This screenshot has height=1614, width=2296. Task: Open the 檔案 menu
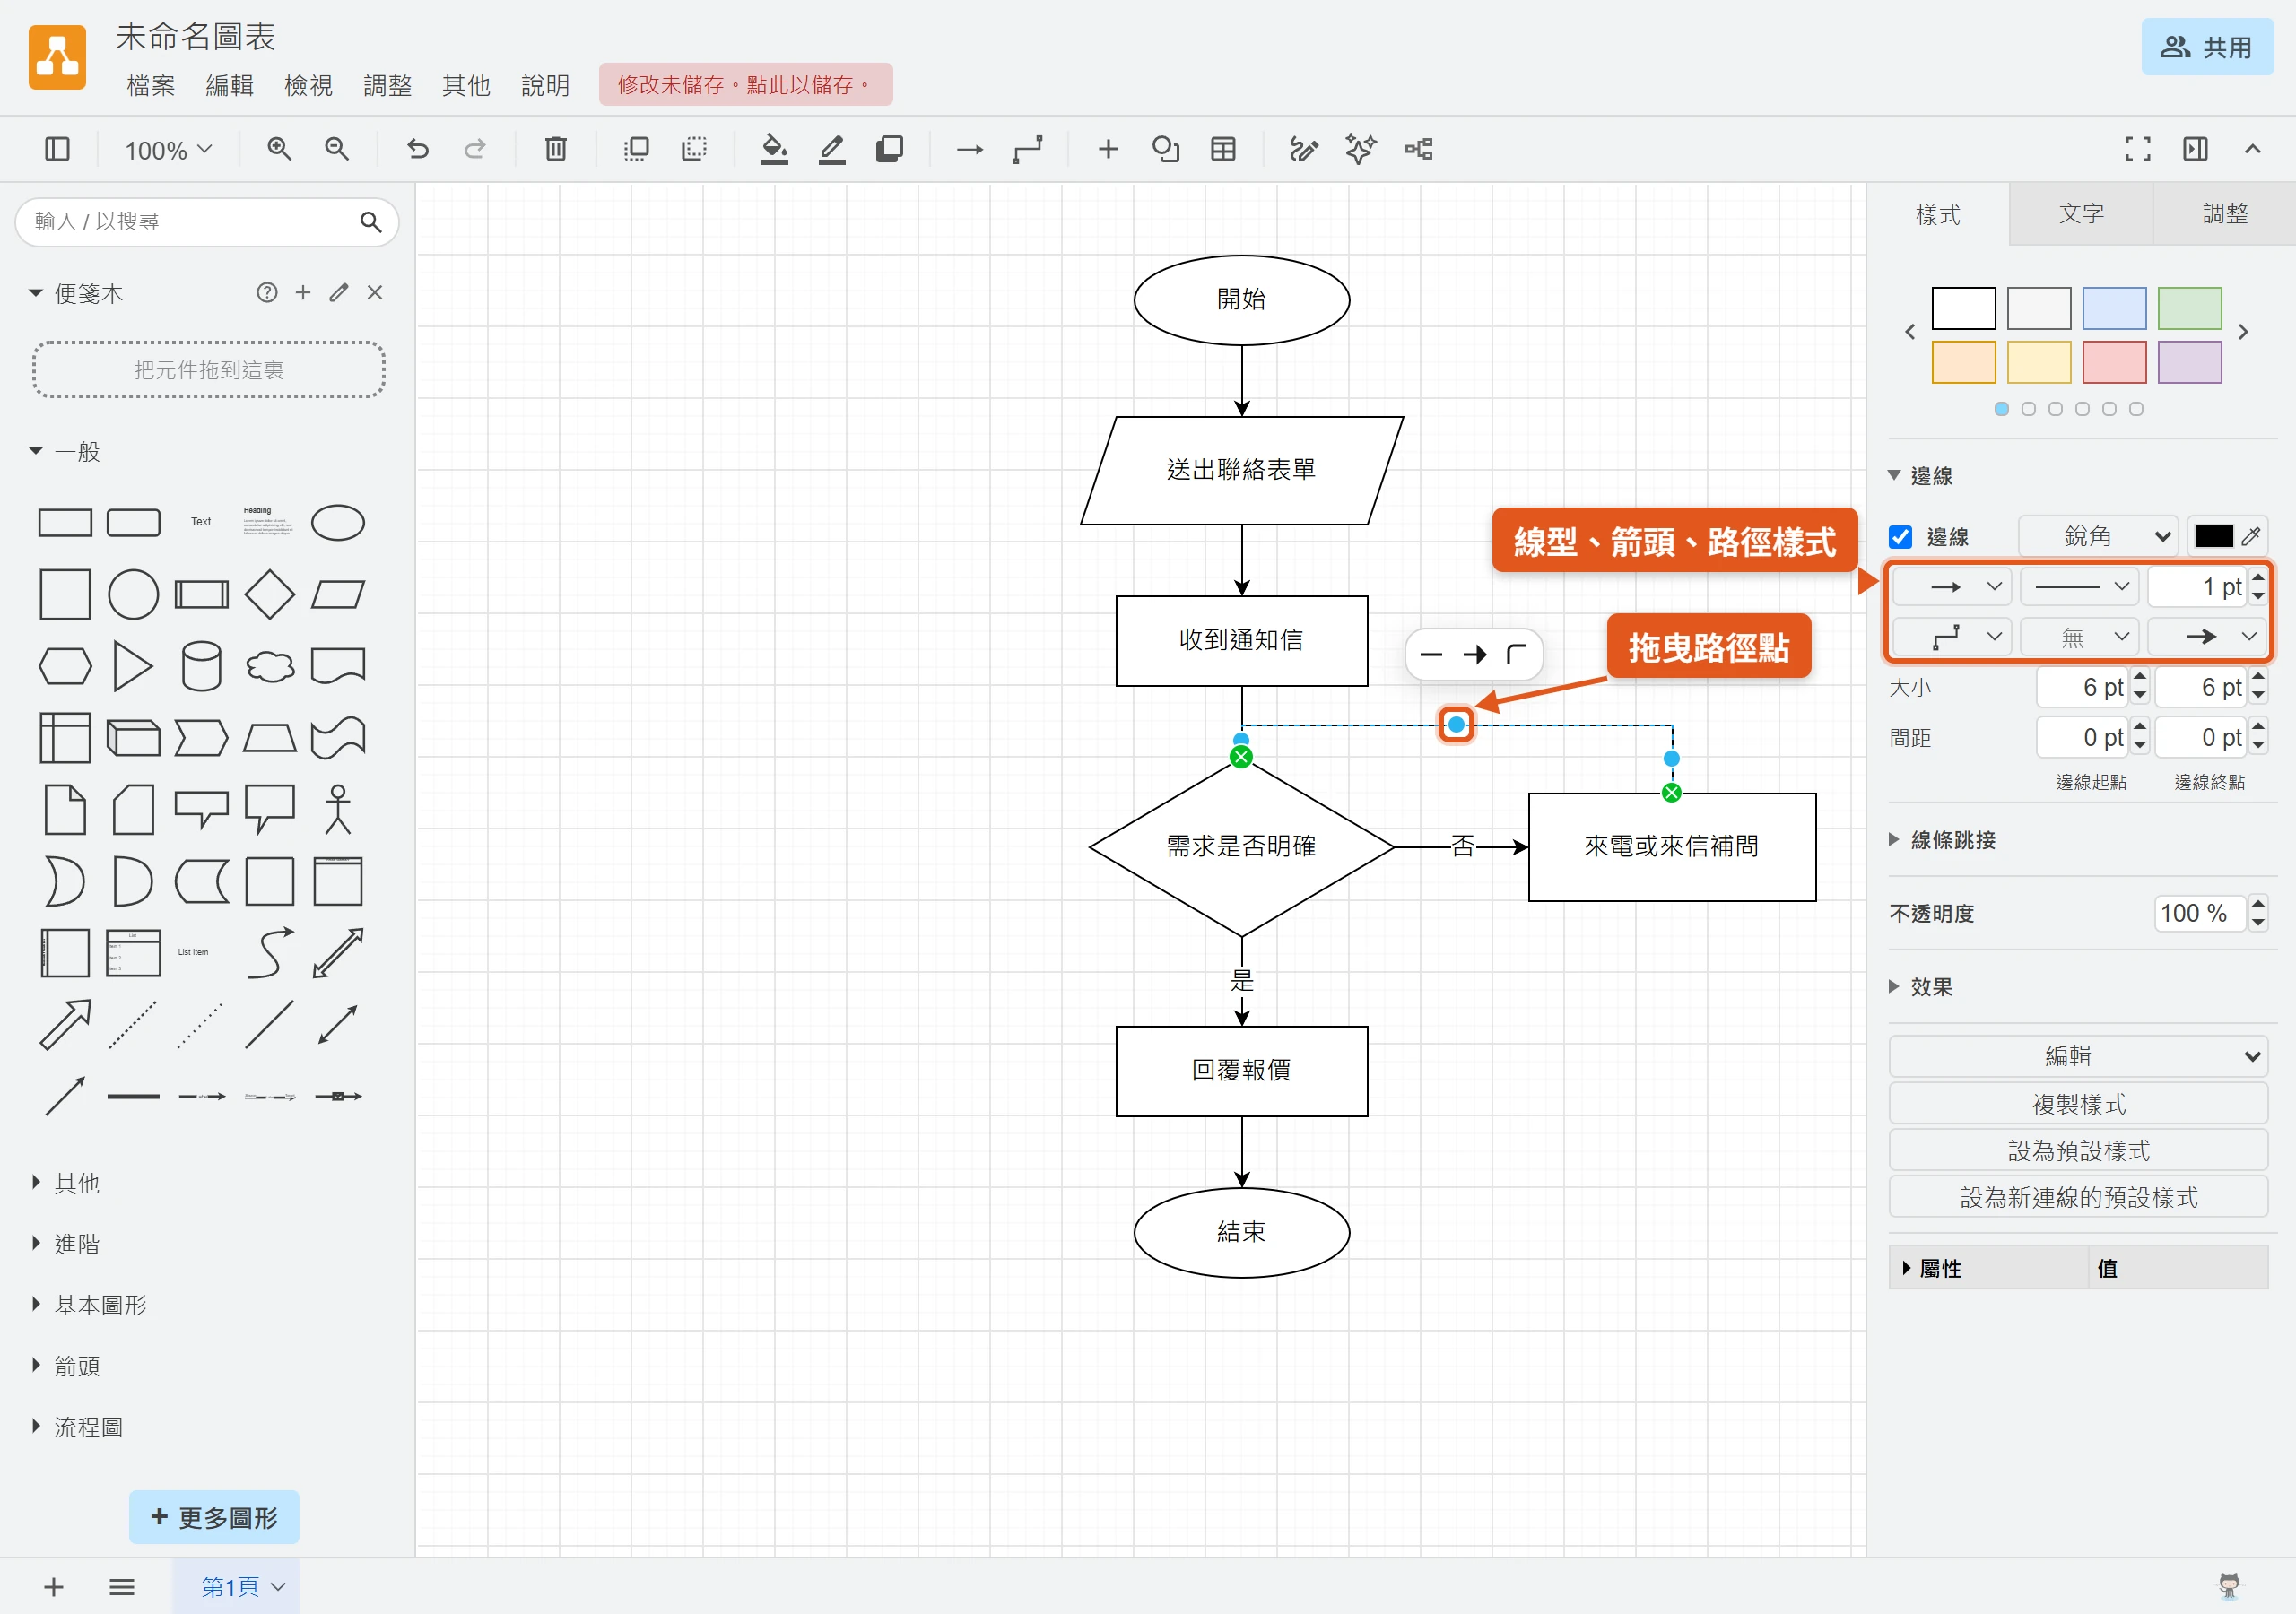tap(151, 85)
